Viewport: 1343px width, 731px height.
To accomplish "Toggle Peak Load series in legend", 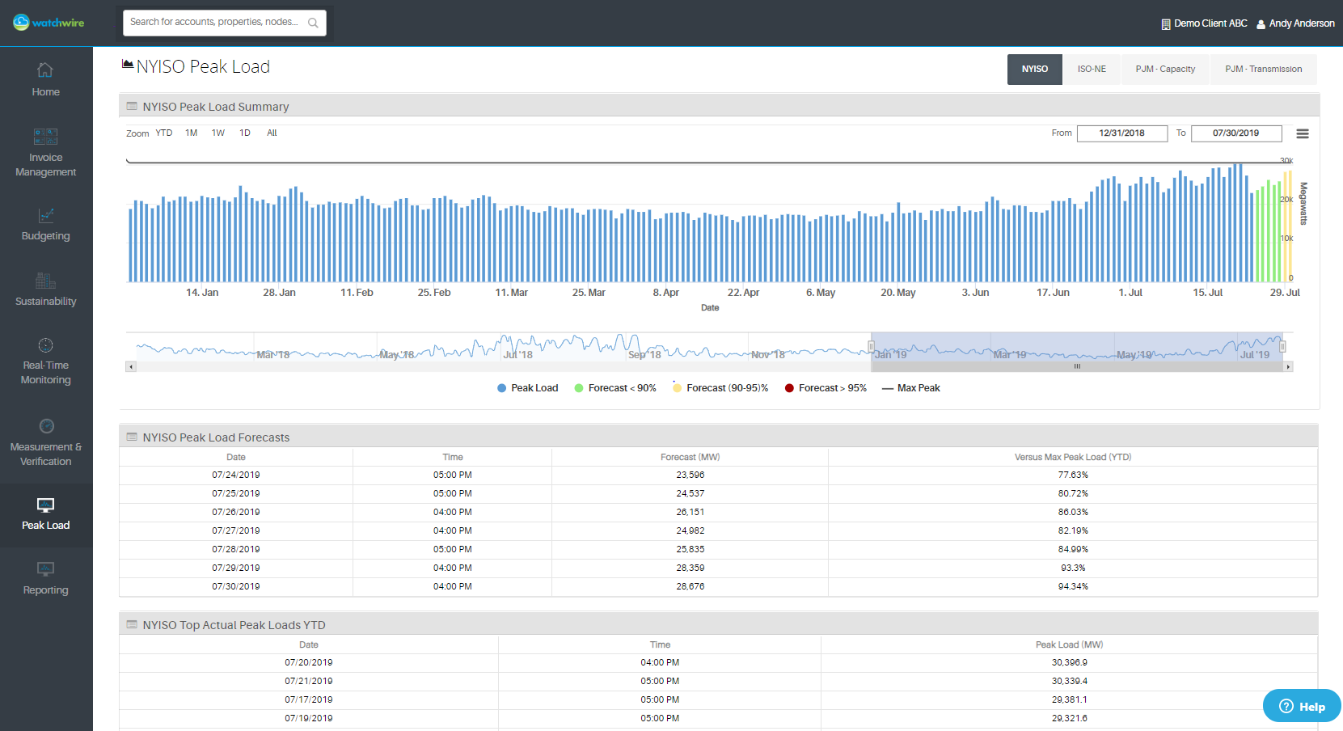I will [528, 388].
